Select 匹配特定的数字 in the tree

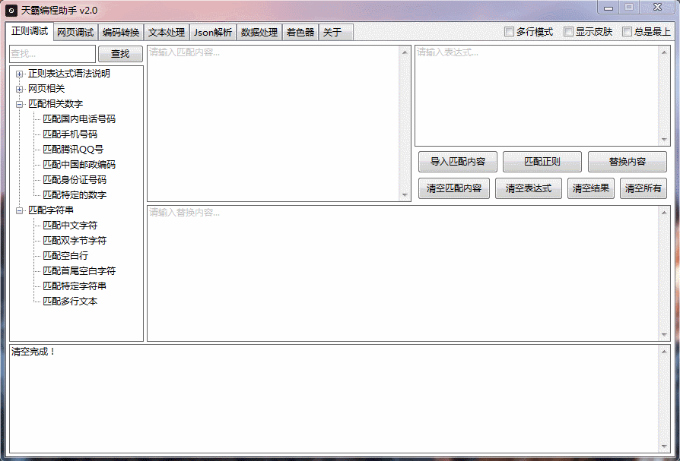(x=75, y=194)
